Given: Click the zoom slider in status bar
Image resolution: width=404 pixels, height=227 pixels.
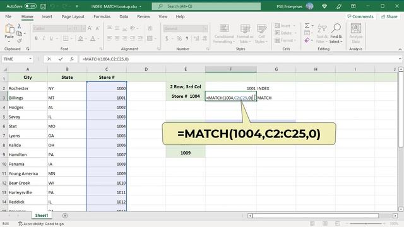Looking at the screenshot, I should (366, 224).
